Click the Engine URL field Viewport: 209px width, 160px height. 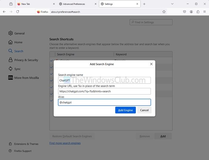pos(105,91)
